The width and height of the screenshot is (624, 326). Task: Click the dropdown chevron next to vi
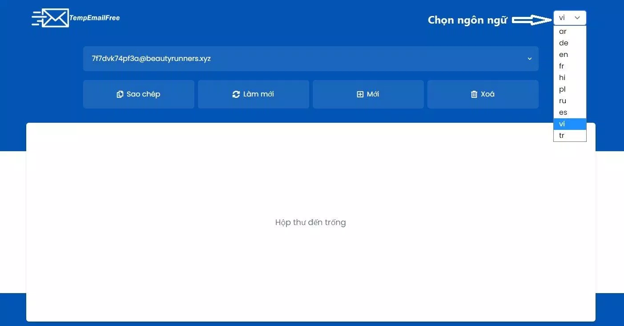click(x=577, y=17)
